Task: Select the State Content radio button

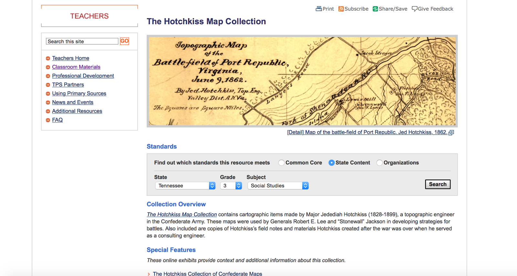Action: coord(332,163)
